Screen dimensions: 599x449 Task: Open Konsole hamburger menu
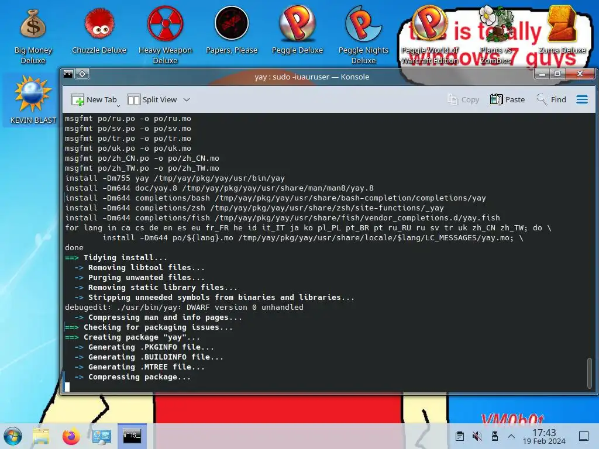[582, 99]
